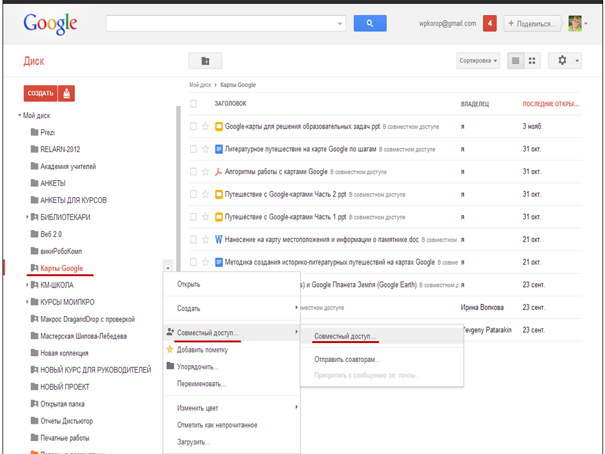
Task: Star Путешествие с Google-картами Часть 1.ppt
Action: (205, 217)
